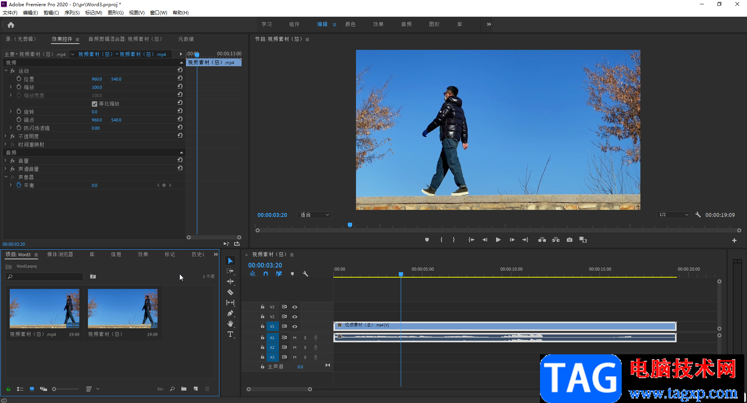Click the Home icon
Viewport: 747px width, 403px height.
click(x=11, y=25)
